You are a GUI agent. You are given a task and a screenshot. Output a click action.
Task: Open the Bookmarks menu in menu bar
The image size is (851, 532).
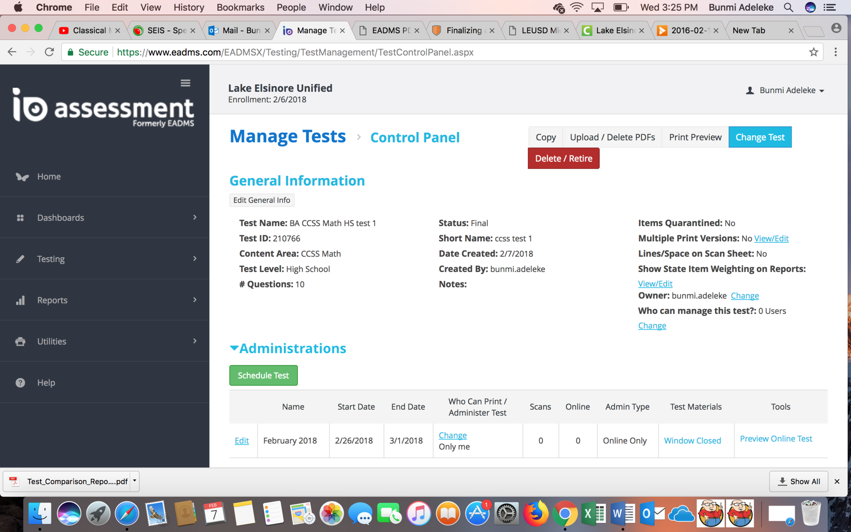click(240, 7)
